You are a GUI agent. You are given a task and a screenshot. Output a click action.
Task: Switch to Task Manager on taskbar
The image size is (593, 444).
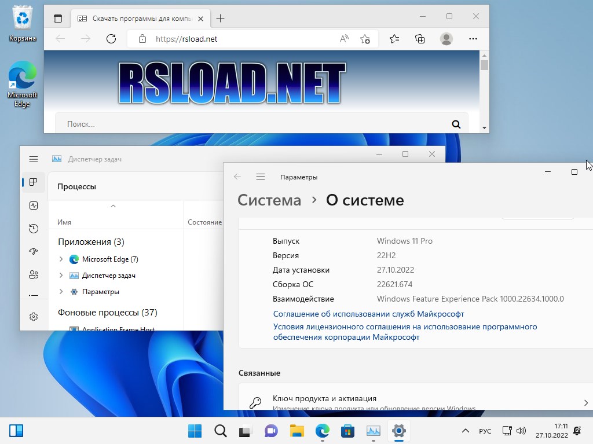[x=374, y=430]
